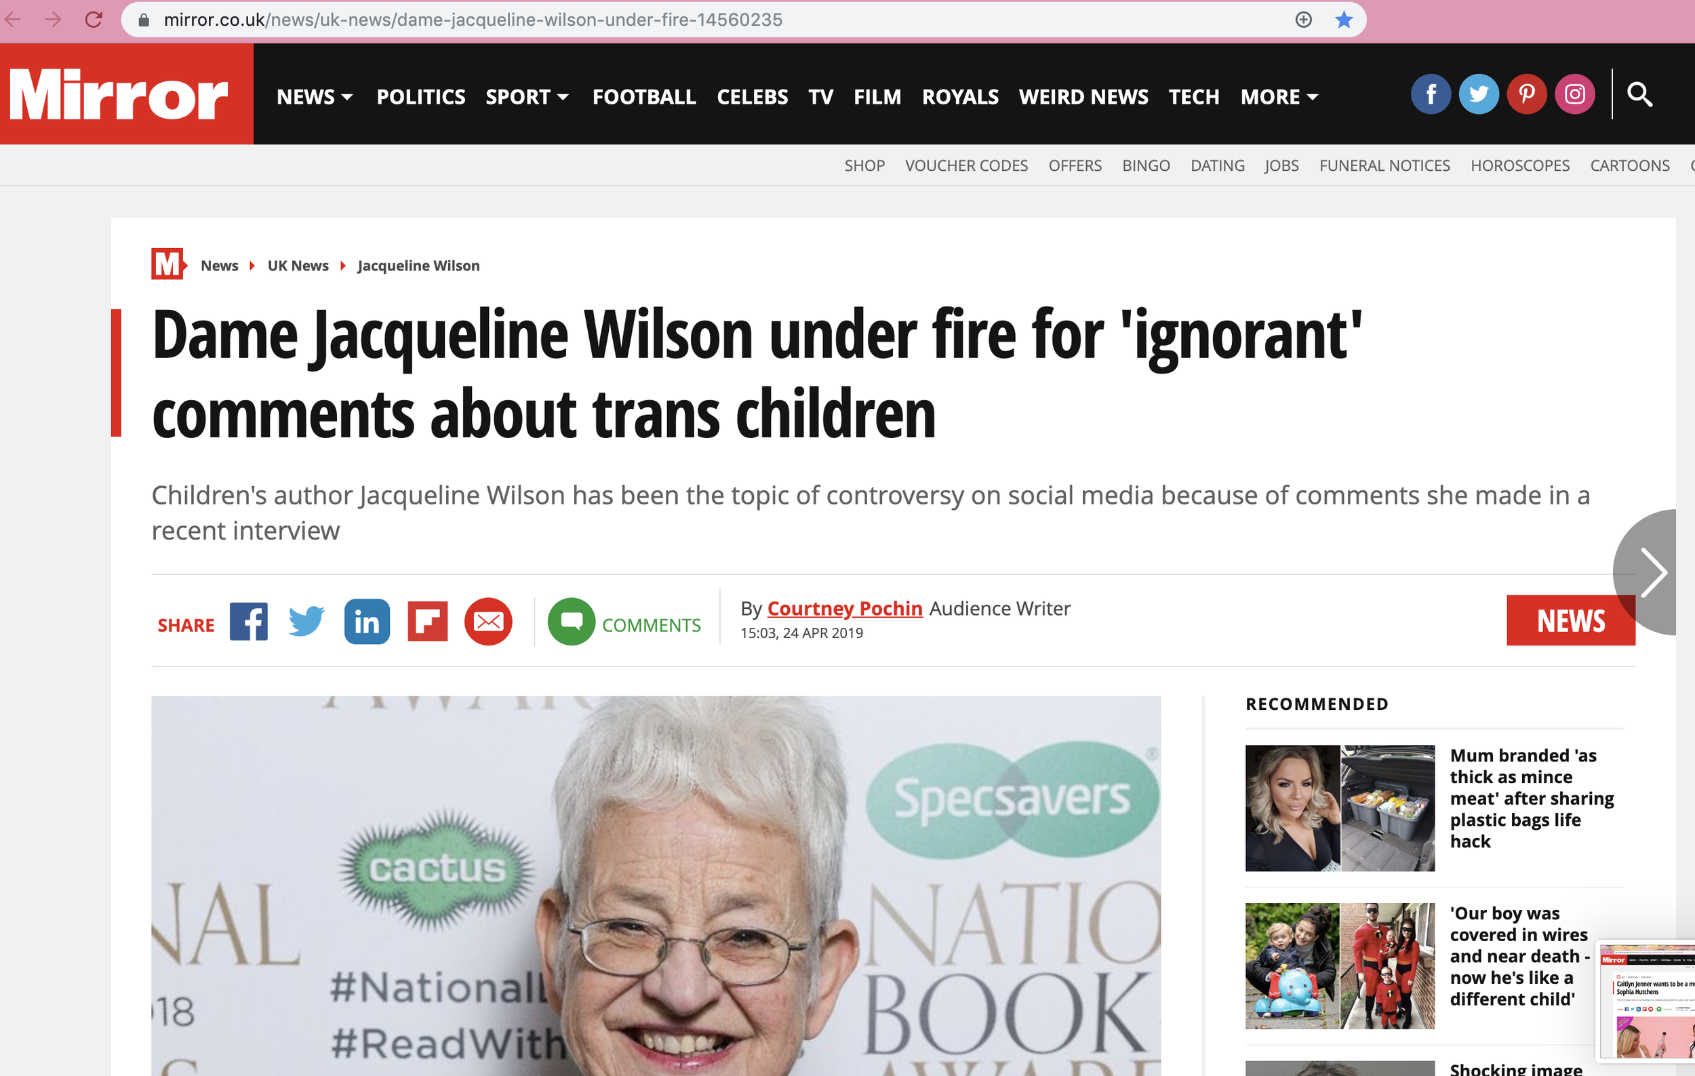1695x1076 pixels.
Task: Open DATING link
Action: click(x=1218, y=165)
